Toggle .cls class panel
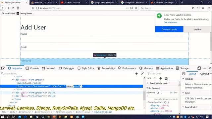Viewport: 212px width, 119px height. click(x=155, y=78)
